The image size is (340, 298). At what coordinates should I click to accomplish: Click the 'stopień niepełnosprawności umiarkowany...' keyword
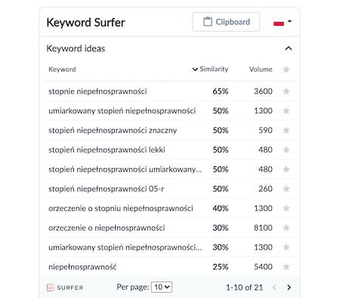click(125, 169)
